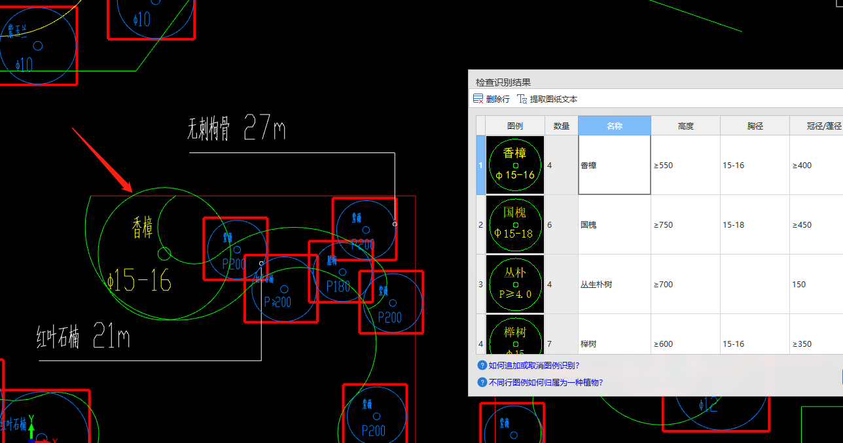The height and width of the screenshot is (443, 843).
Task: Click the help icon beside 如何追加或取消图例识别
Action: click(482, 365)
